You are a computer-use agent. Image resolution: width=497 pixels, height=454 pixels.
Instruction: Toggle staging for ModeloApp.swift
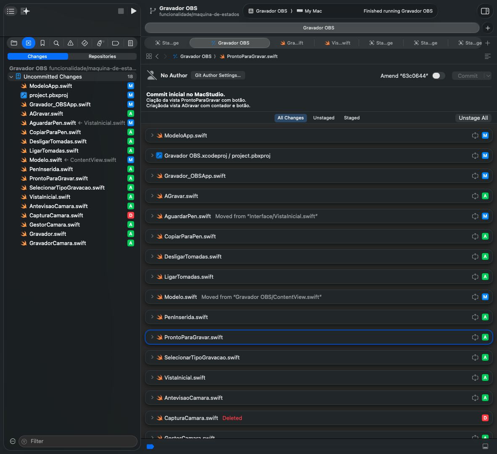[475, 135]
